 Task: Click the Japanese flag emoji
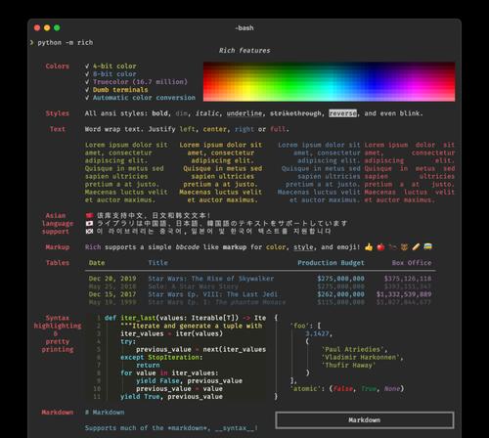pos(89,224)
